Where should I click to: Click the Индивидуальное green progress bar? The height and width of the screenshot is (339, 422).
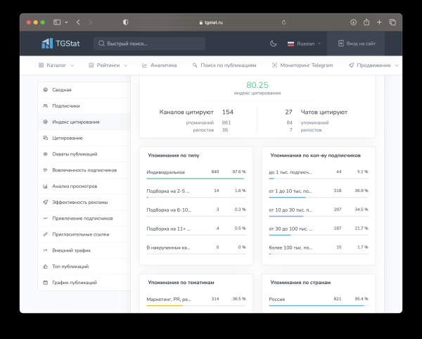[x=196, y=179]
